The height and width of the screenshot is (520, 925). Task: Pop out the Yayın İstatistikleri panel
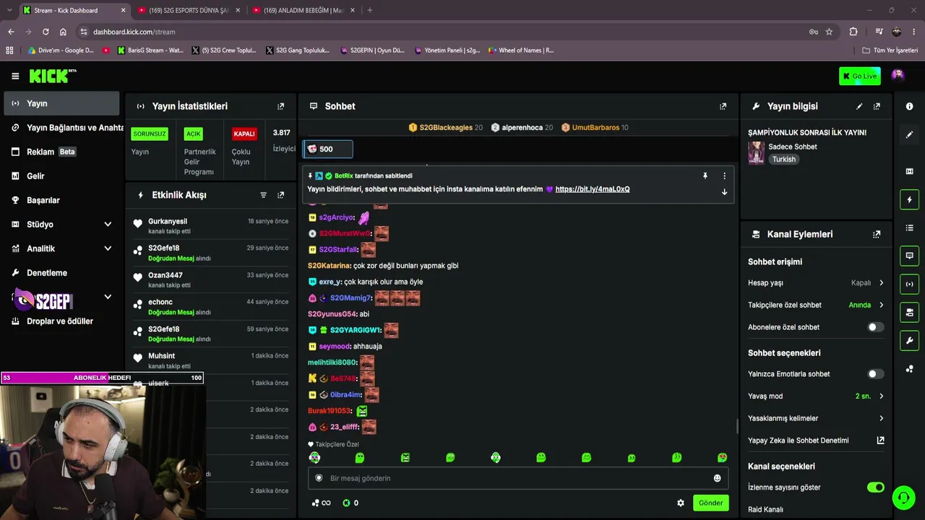coord(281,106)
